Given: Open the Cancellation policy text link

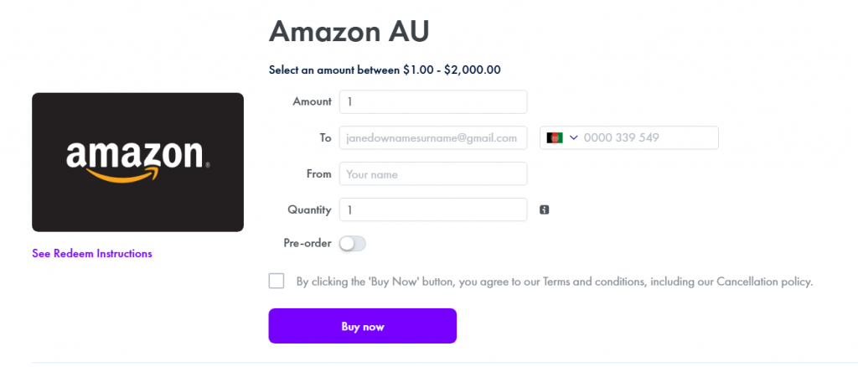Looking at the screenshot, I should click(763, 282).
